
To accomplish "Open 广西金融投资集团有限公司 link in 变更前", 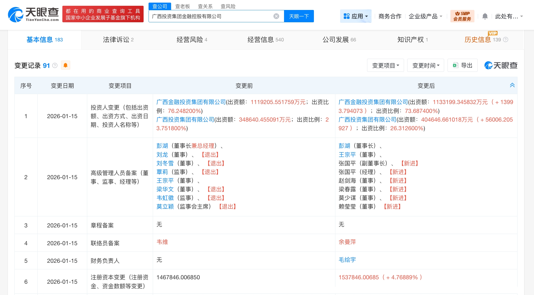I will 191,102.
